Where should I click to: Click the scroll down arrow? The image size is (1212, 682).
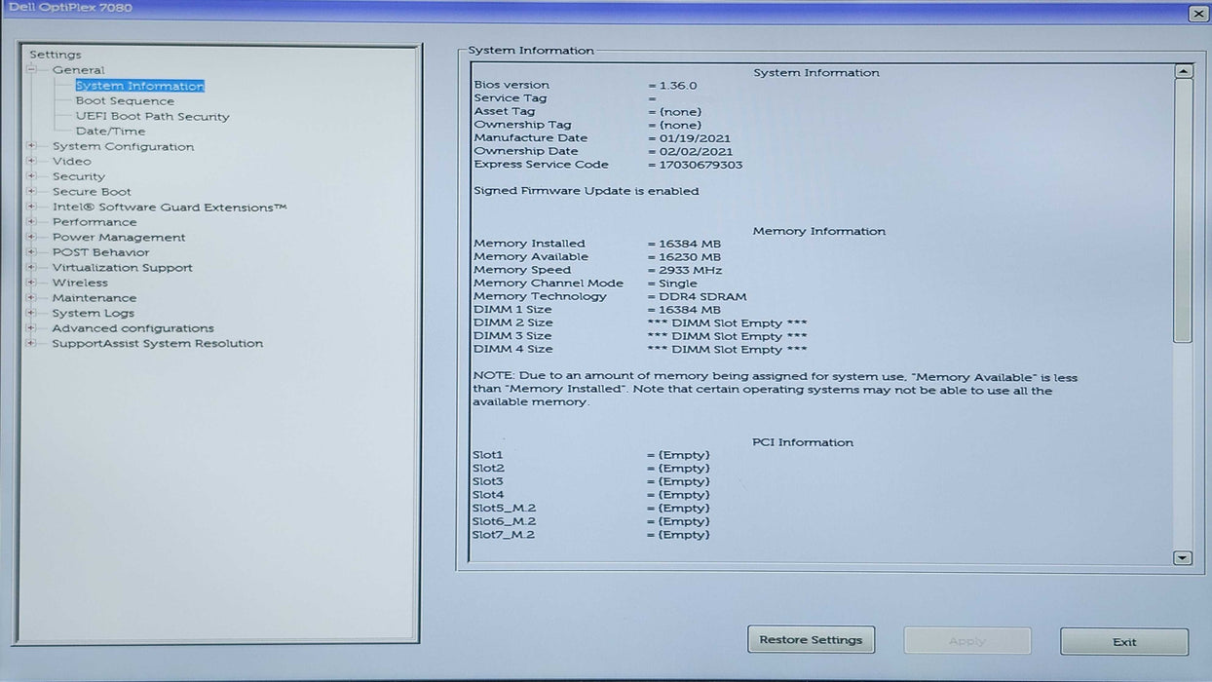1183,558
